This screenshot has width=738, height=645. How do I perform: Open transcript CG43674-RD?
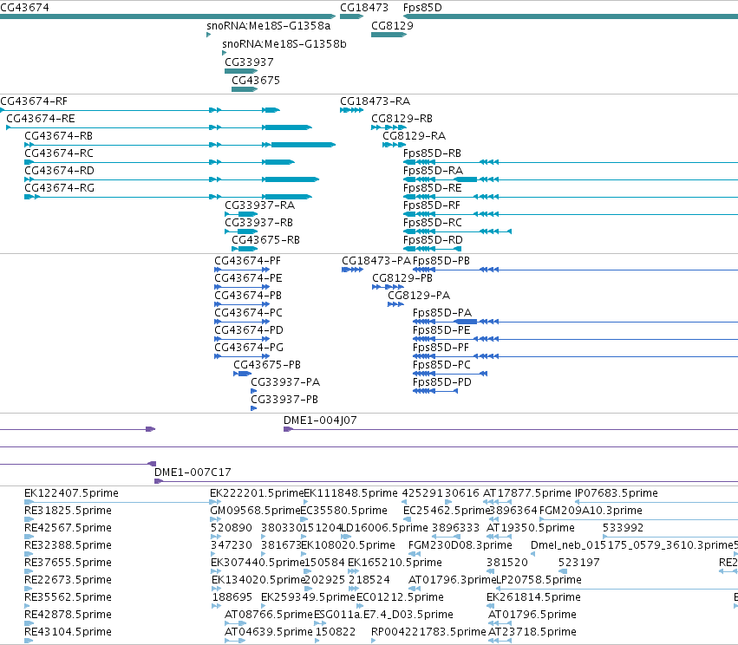(x=59, y=171)
